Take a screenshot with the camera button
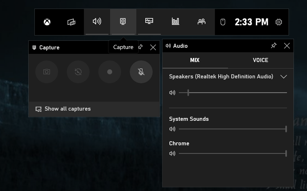The height and width of the screenshot is (191, 307). click(47, 72)
